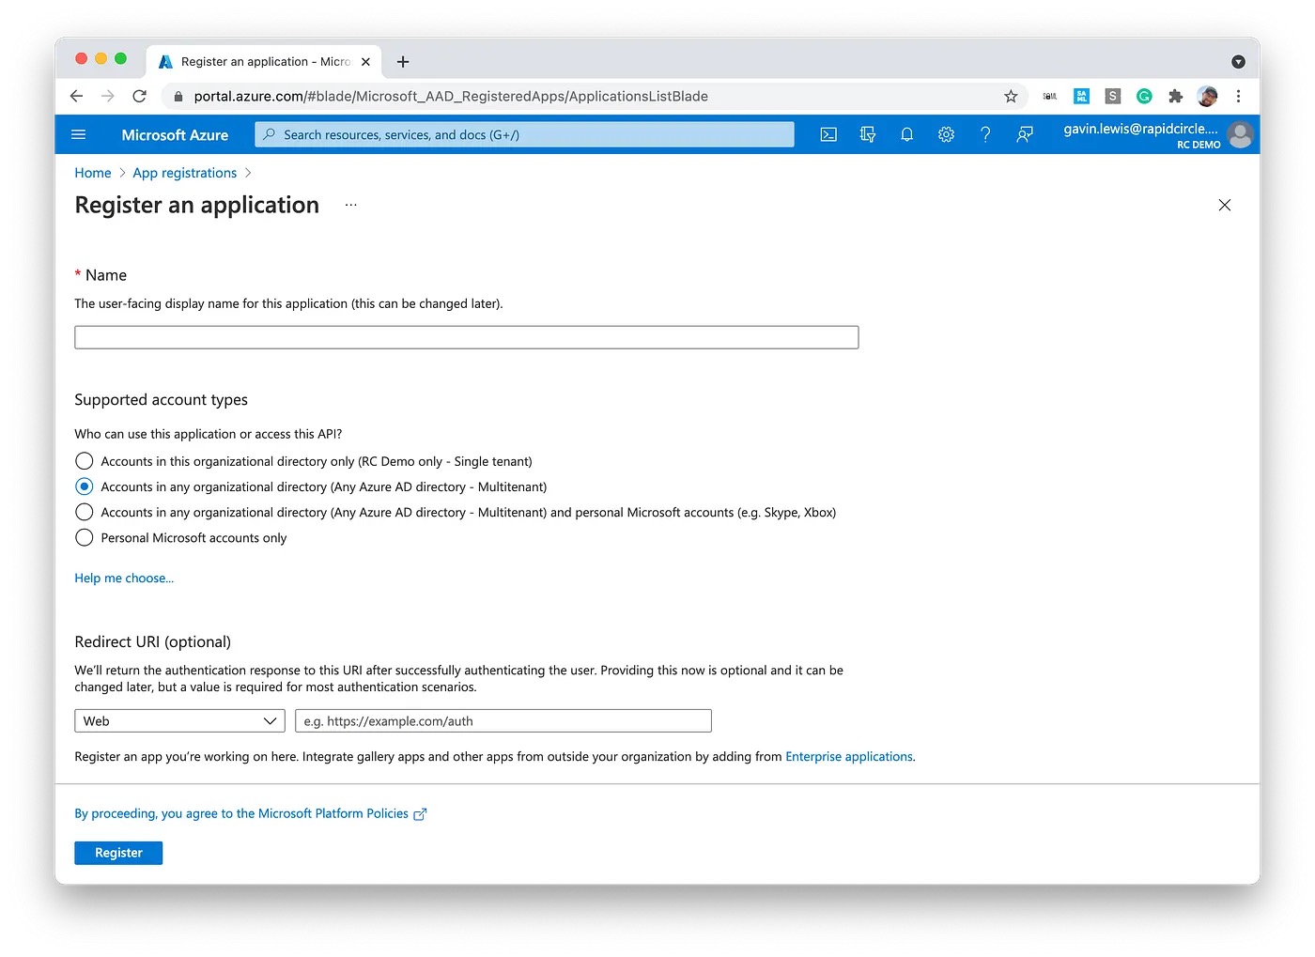Open the Enterprise applications link

849,757
